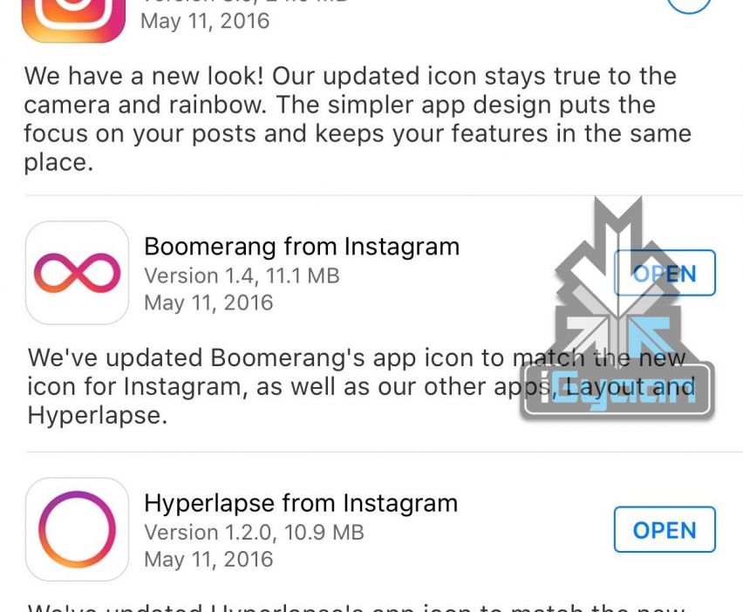Image resolution: width=743 pixels, height=612 pixels.
Task: Tap Hyperlapse's May 11, 2016 update date
Action: coord(208,560)
